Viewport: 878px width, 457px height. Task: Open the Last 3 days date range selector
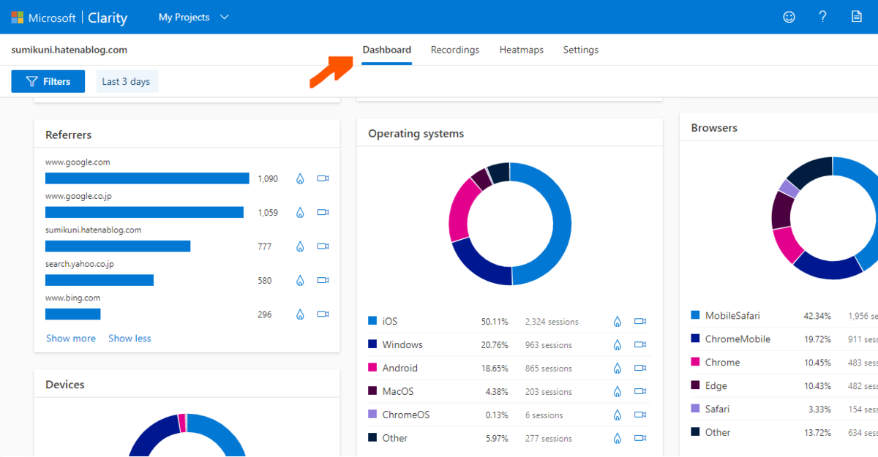127,81
